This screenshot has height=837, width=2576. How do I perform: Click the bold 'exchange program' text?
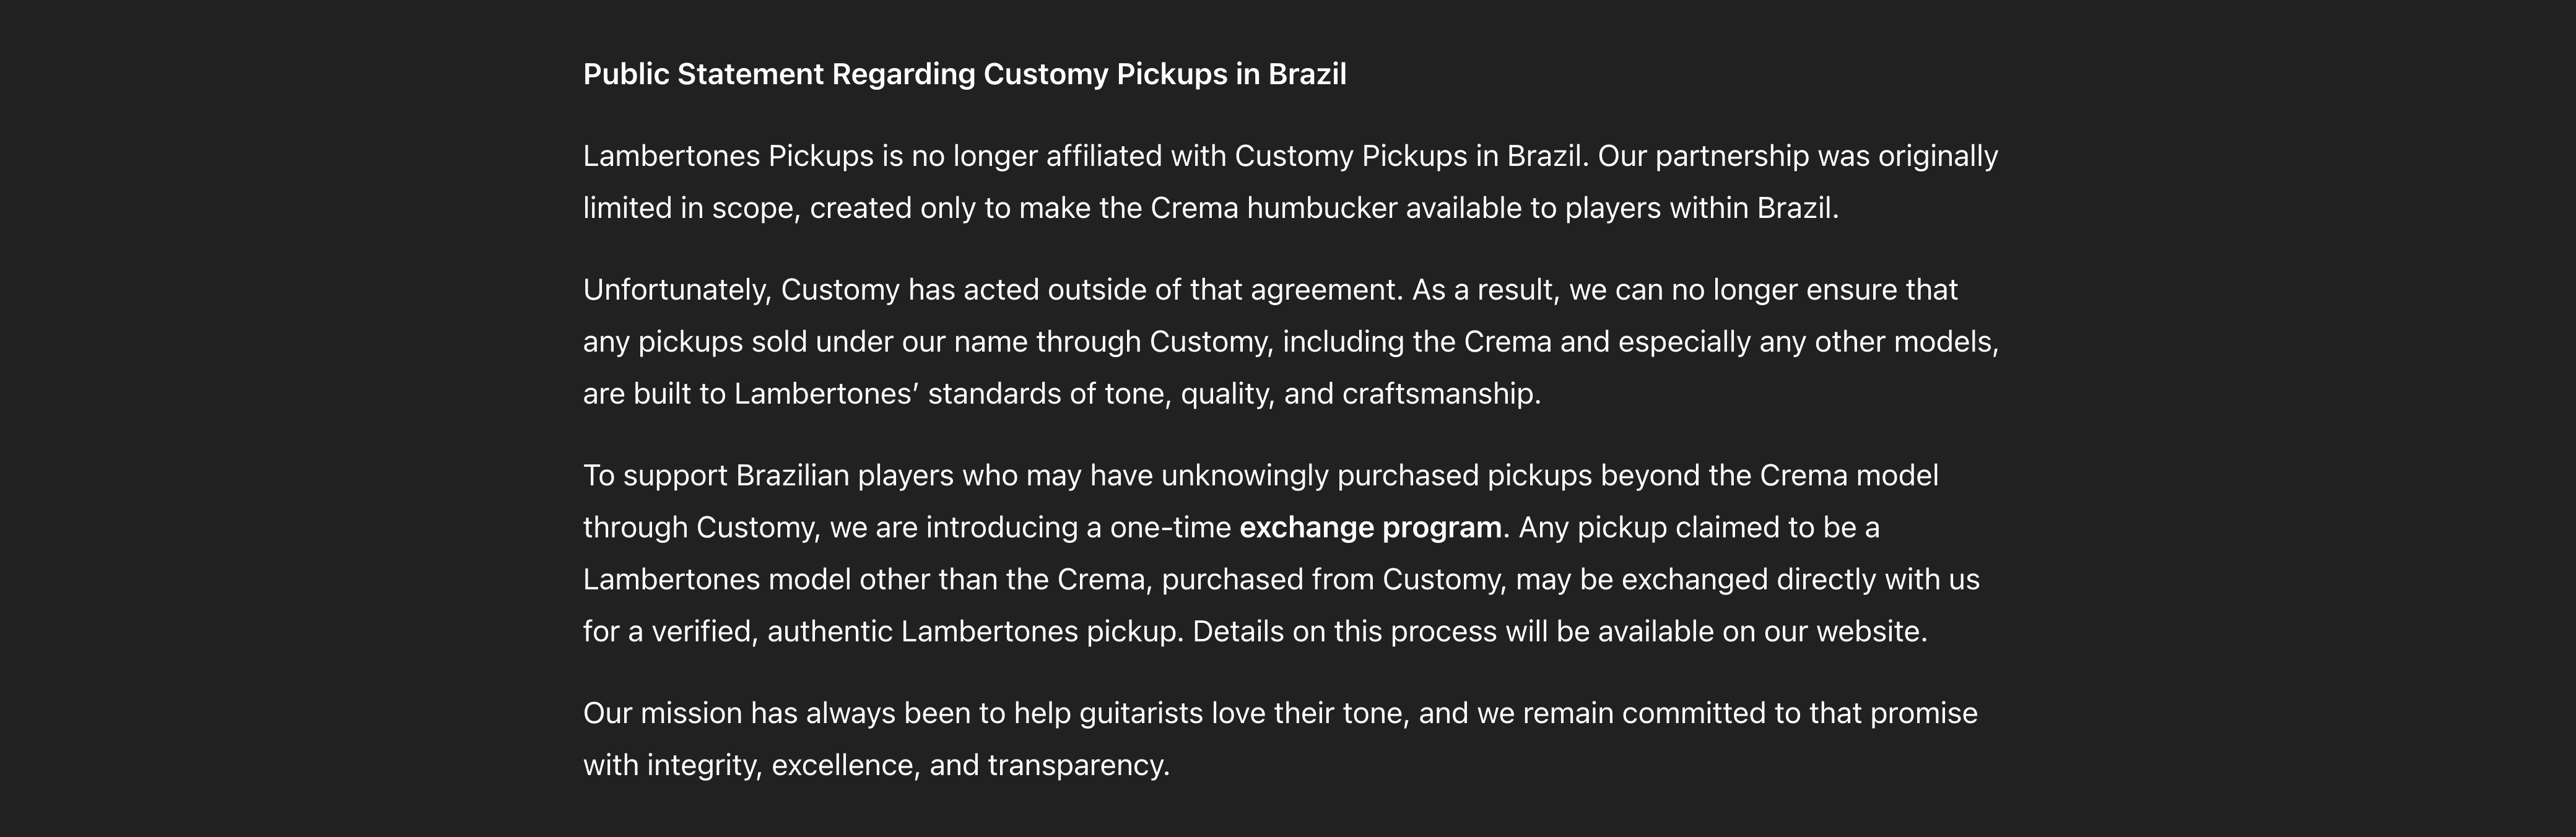click(1370, 527)
